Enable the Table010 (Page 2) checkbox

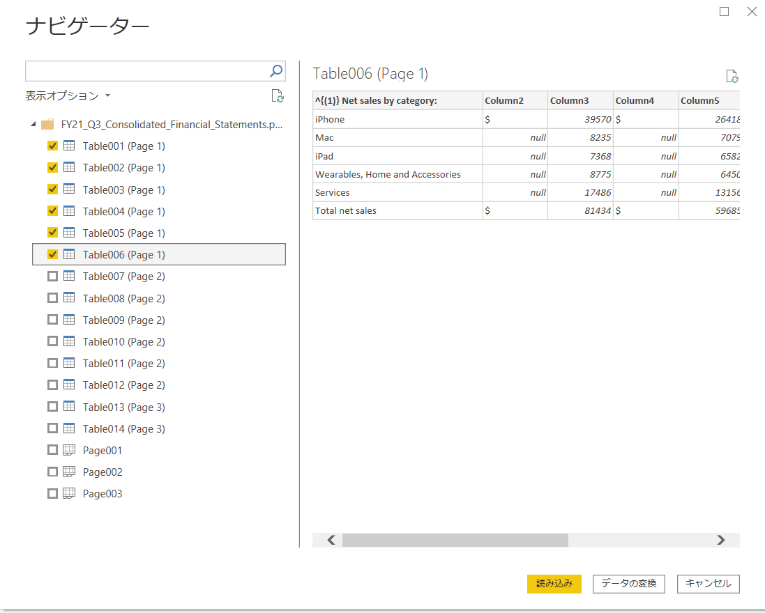click(53, 341)
